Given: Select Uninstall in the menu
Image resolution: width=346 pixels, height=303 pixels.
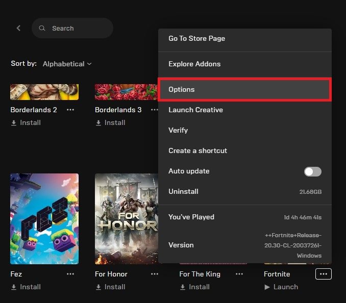Looking at the screenshot, I should coord(245,191).
